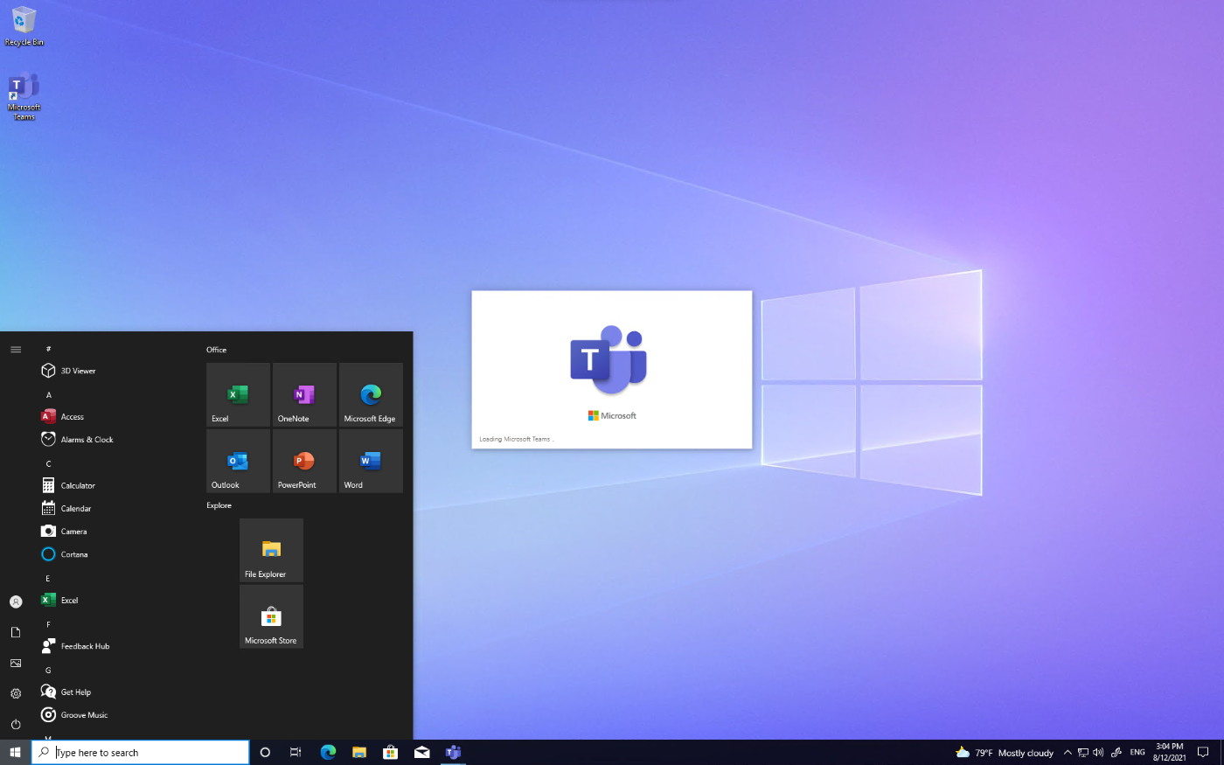Open the weather widget 79°F Mostly cloudy
Viewport: 1224px width, 765px height.
(1005, 752)
